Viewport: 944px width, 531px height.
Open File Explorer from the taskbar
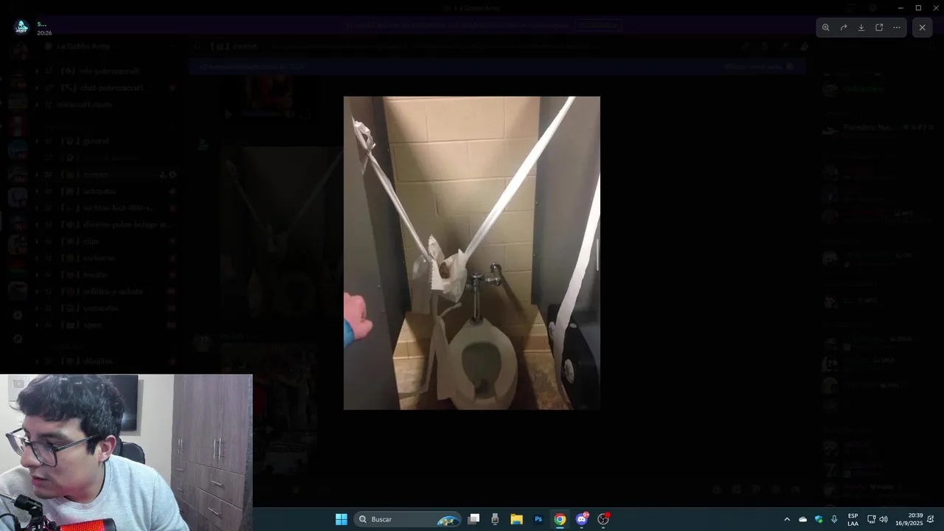(x=516, y=519)
